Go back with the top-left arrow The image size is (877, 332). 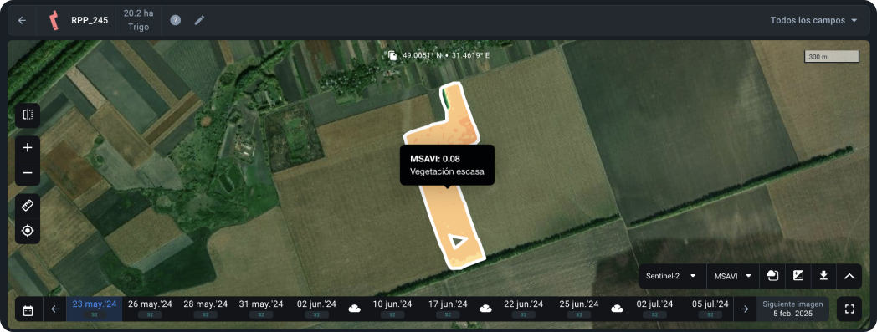(x=22, y=20)
